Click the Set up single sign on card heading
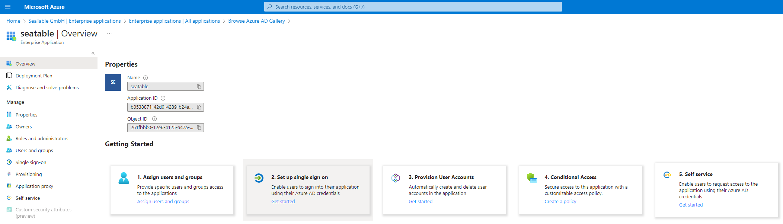783x224 pixels. [x=300, y=177]
